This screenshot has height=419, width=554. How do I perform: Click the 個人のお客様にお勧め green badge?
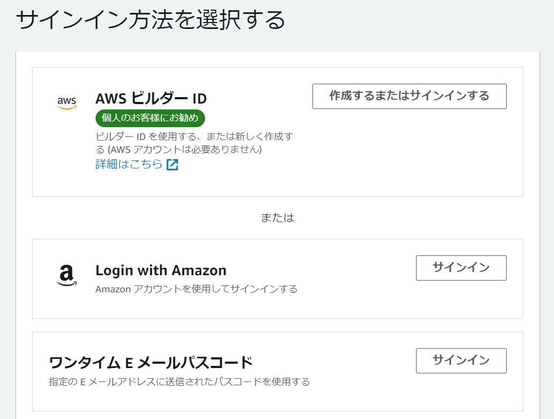[x=150, y=118]
